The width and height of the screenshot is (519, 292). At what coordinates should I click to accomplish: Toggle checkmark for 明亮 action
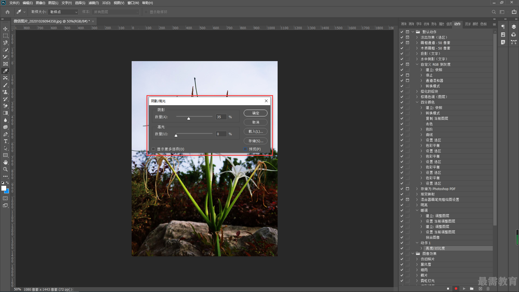coord(402,205)
